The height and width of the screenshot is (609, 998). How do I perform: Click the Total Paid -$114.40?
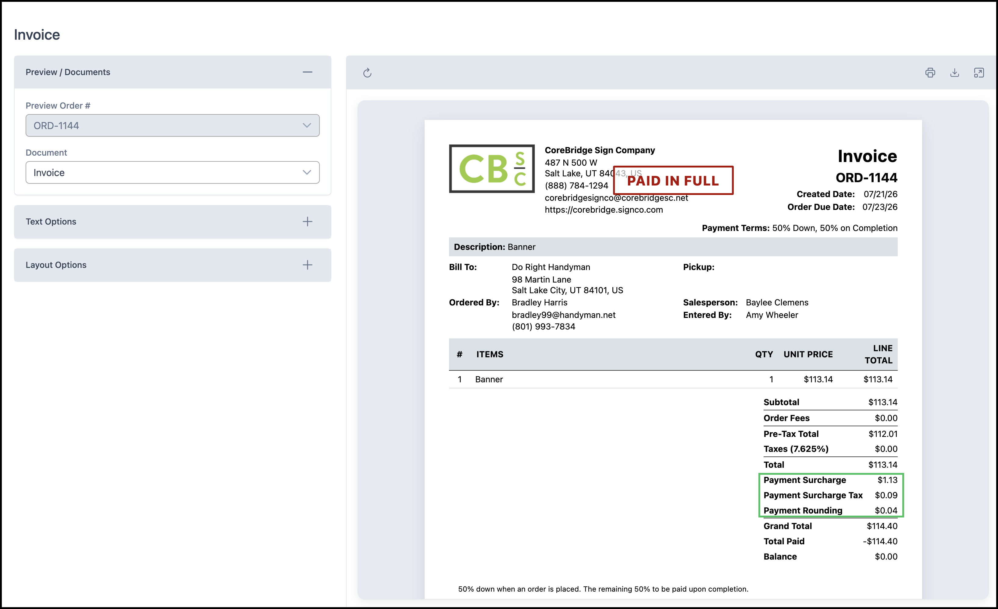[x=880, y=542]
